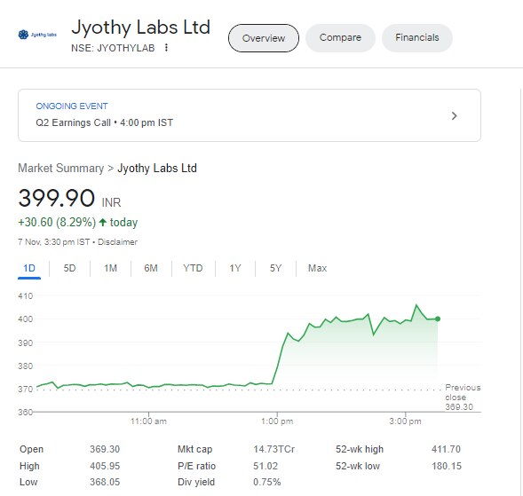523x496 pixels.
Task: Switch chart to 1M range
Action: (x=110, y=268)
